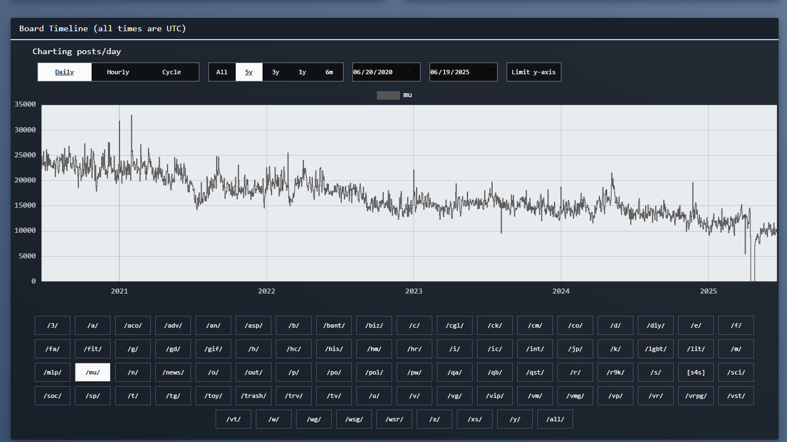This screenshot has height=442, width=787.
Task: Select the /toy/ board
Action: point(213,396)
